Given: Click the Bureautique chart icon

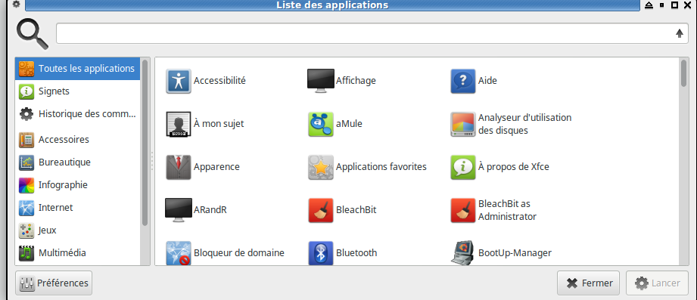Looking at the screenshot, I should point(26,162).
